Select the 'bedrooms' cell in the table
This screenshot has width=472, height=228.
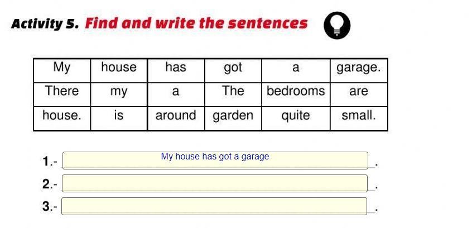coord(296,91)
